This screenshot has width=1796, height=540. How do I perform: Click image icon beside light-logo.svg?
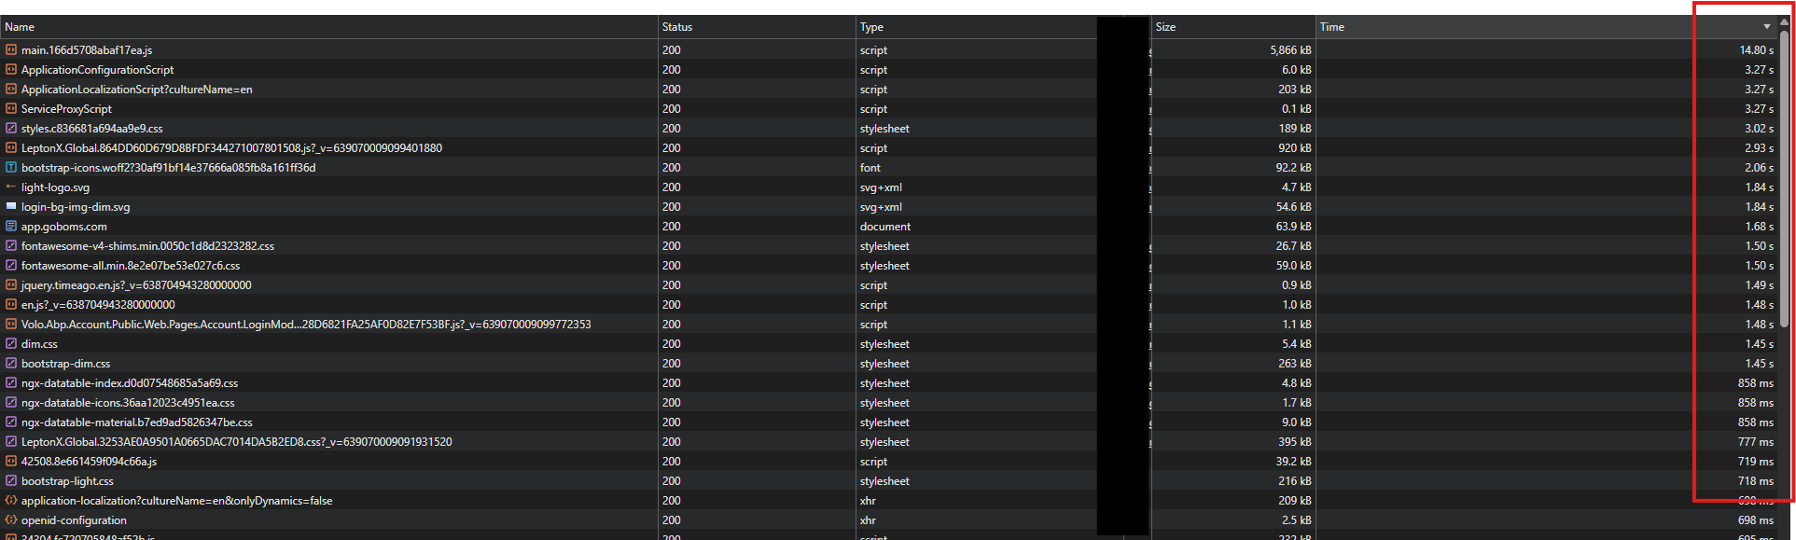click(x=11, y=187)
